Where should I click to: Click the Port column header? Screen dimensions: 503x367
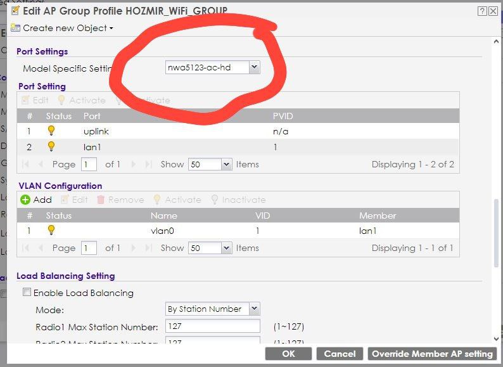(92, 116)
